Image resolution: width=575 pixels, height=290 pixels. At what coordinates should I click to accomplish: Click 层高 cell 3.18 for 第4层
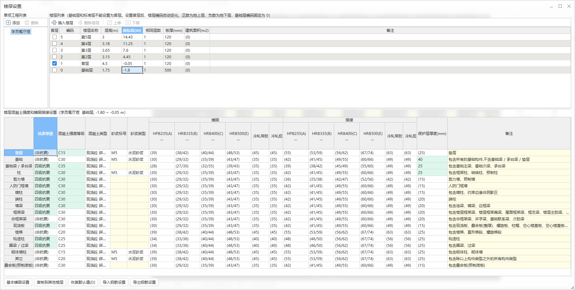111,43
